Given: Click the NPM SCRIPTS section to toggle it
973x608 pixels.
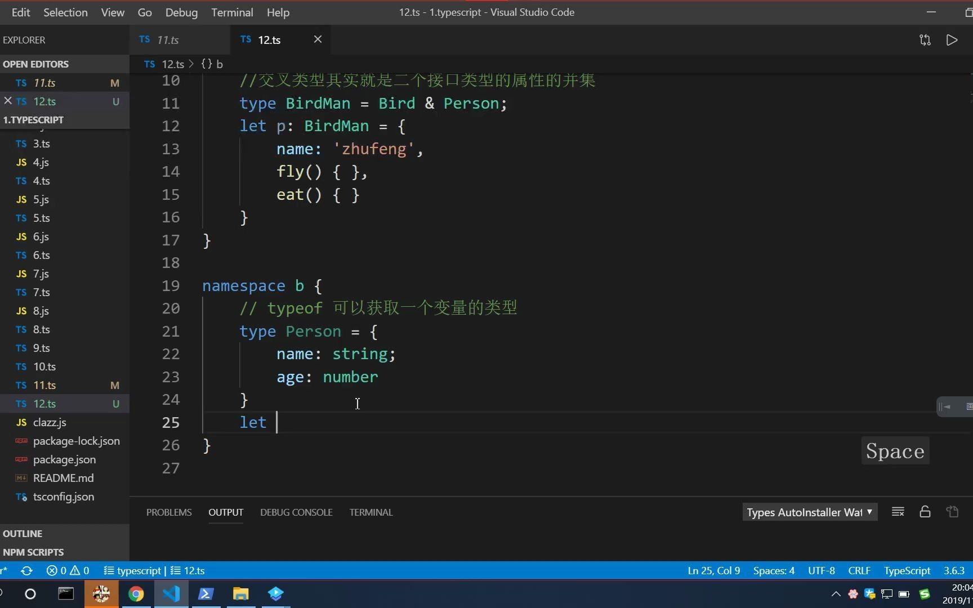Looking at the screenshot, I should [x=34, y=552].
